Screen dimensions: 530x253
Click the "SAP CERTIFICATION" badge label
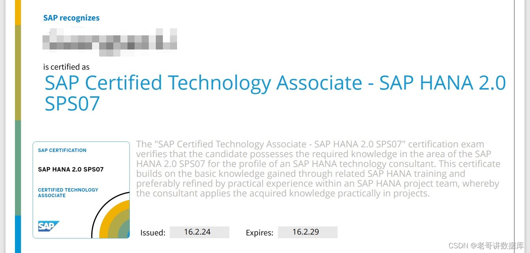[62, 150]
